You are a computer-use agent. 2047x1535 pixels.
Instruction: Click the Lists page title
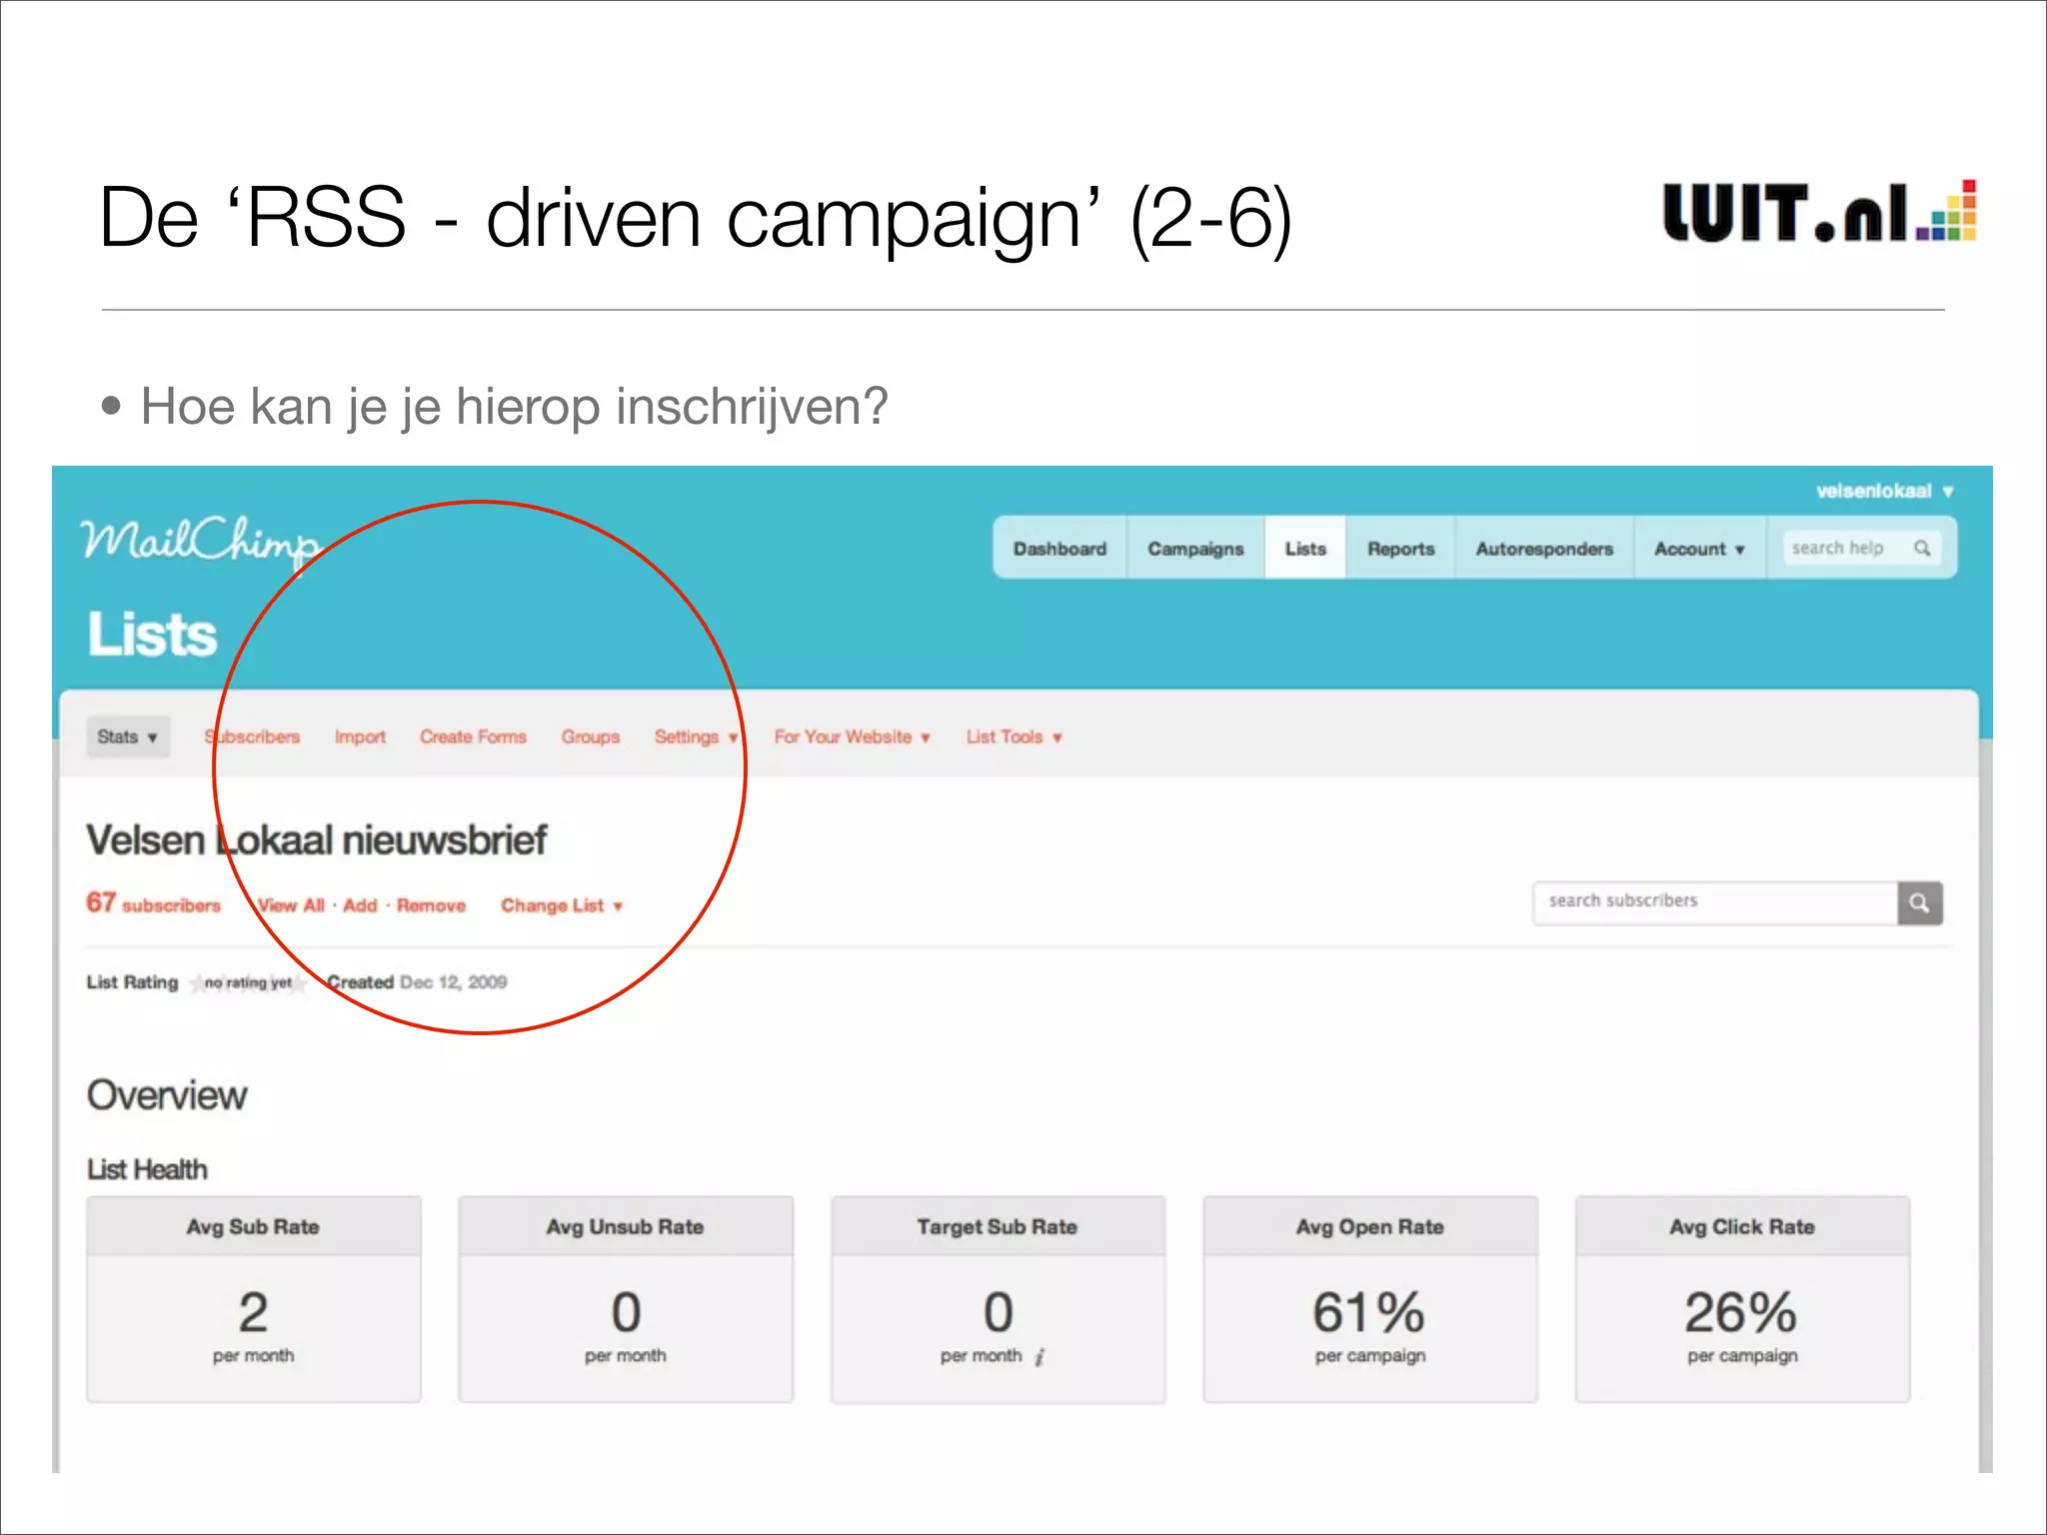152,634
